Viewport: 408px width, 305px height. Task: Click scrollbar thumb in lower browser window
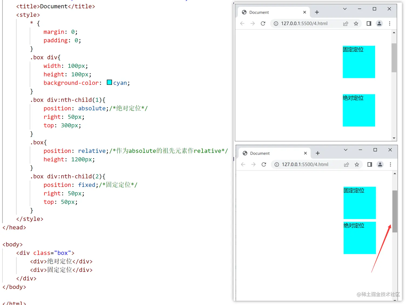click(x=395, y=211)
